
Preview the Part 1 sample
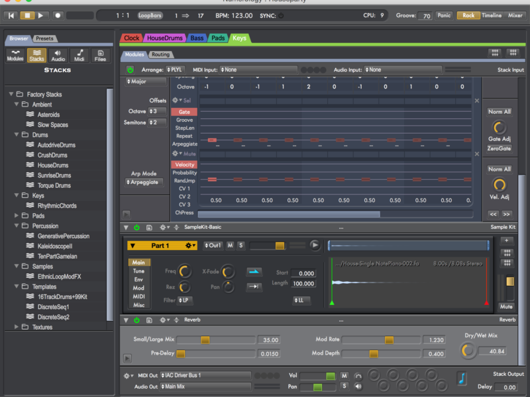(x=315, y=245)
